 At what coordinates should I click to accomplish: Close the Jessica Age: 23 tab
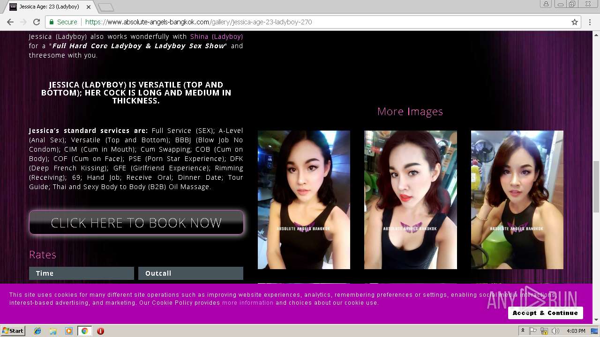[89, 7]
